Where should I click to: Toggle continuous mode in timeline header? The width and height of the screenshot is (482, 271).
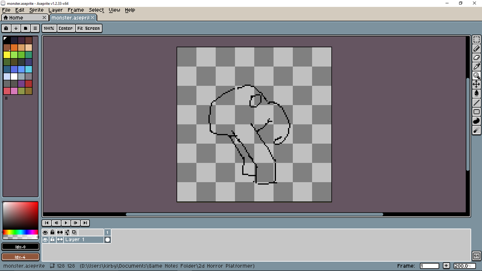point(60,232)
